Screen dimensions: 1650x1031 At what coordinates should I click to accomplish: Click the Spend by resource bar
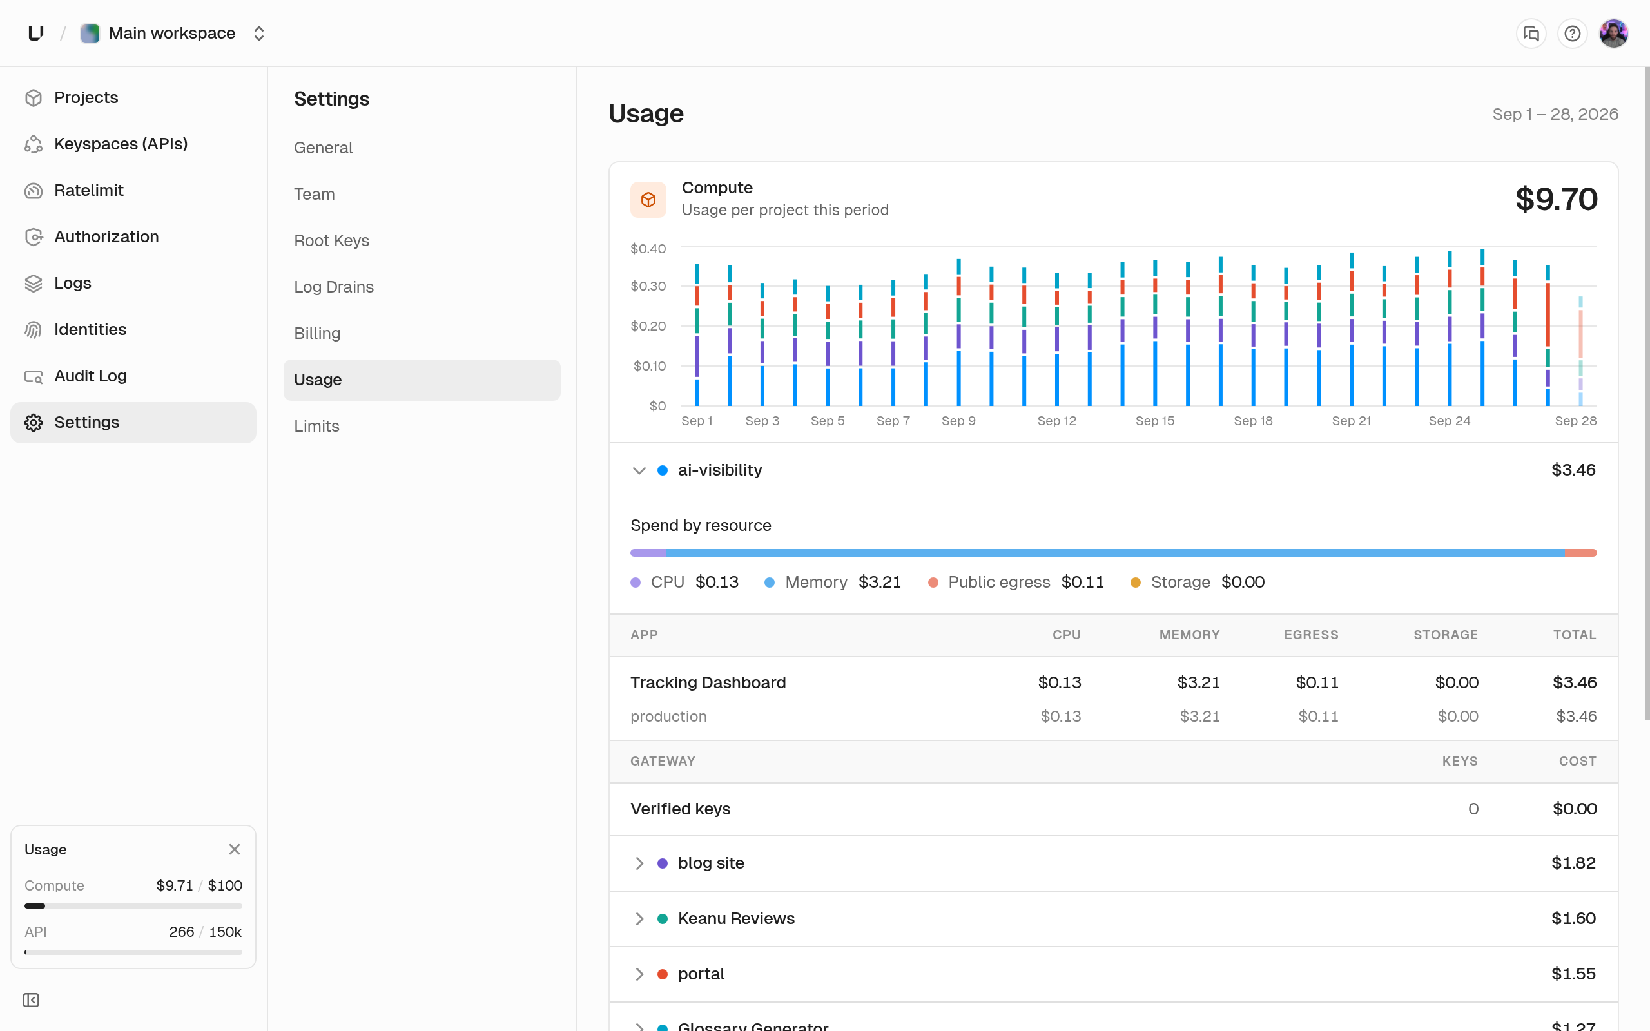point(1113,552)
